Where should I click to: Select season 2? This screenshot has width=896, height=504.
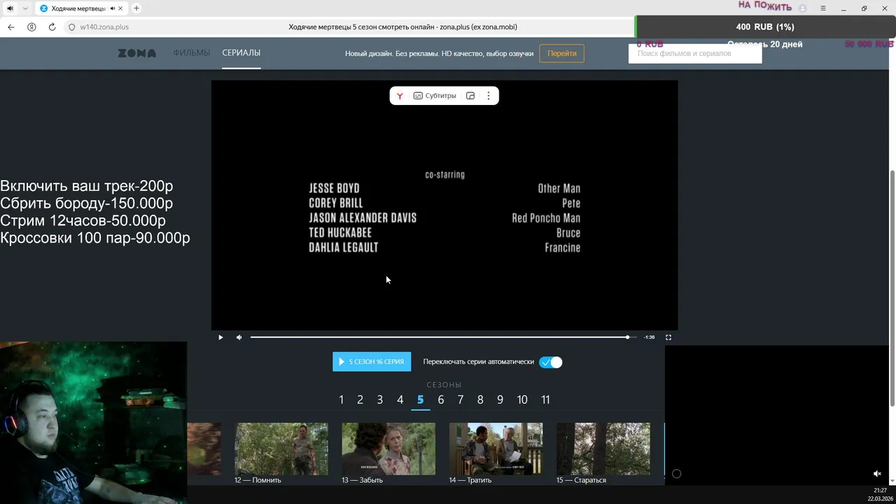(360, 400)
